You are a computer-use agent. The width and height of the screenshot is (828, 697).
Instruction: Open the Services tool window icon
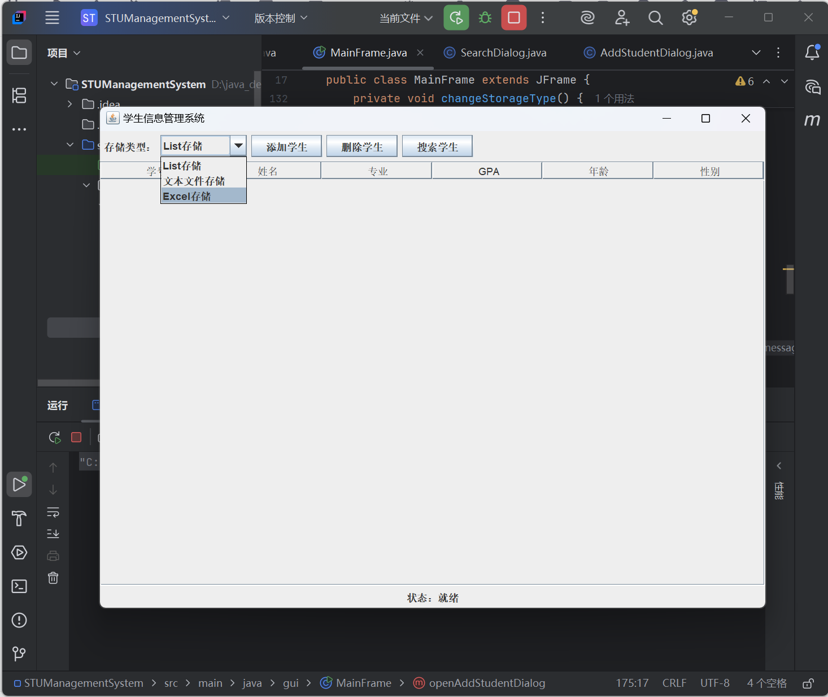tap(19, 552)
